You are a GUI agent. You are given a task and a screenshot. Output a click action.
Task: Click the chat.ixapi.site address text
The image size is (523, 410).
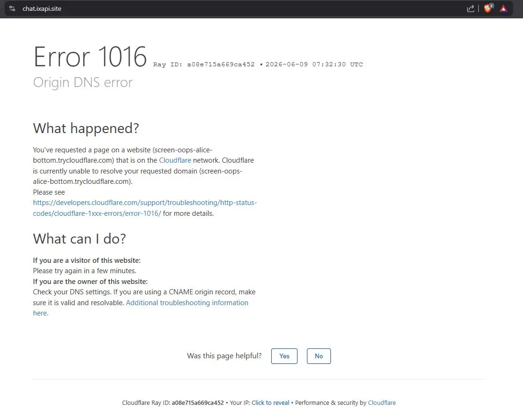(x=42, y=8)
